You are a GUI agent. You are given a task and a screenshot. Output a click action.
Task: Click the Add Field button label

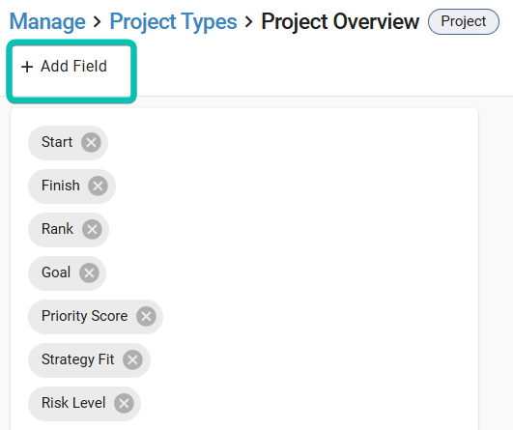tap(74, 66)
